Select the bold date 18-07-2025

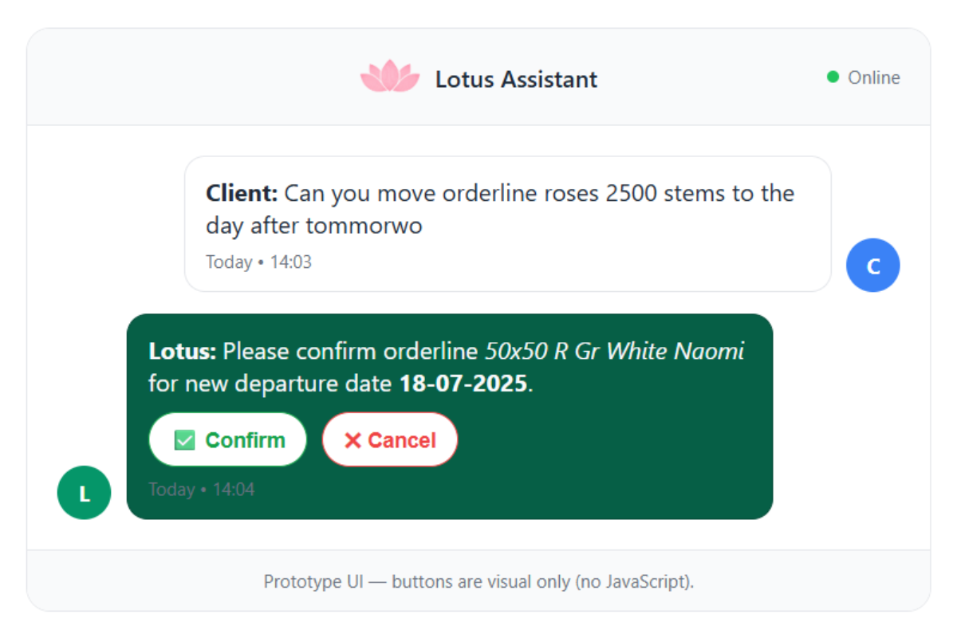point(461,384)
